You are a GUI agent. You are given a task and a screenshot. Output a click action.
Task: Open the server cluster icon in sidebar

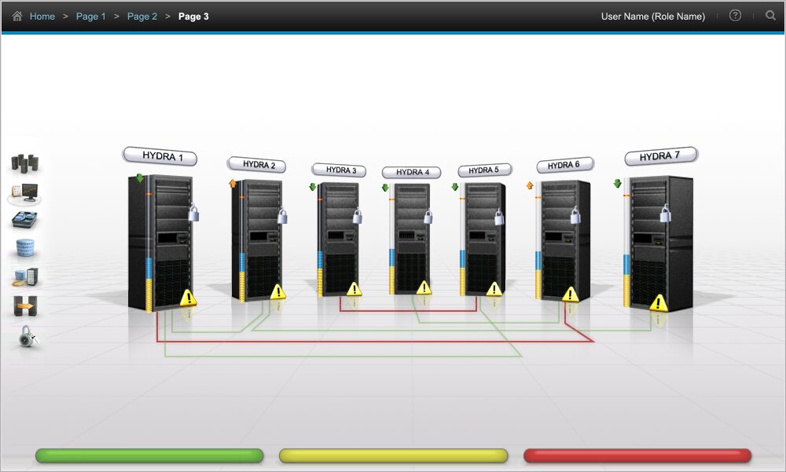click(24, 163)
